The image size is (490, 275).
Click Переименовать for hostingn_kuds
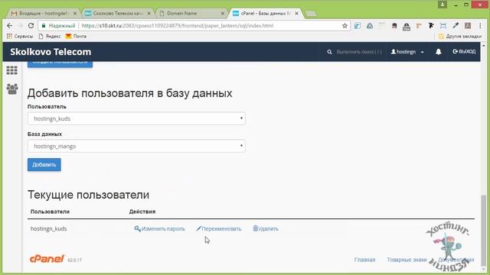click(x=219, y=228)
